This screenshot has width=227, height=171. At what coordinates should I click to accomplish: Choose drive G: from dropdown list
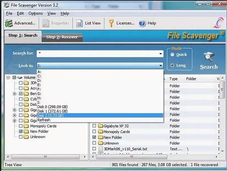[x=100, y=94]
